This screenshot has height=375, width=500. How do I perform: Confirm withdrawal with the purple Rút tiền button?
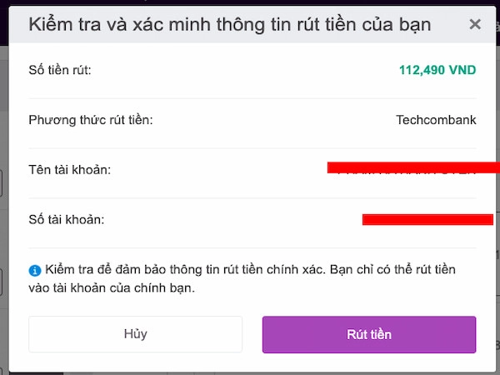[369, 334]
